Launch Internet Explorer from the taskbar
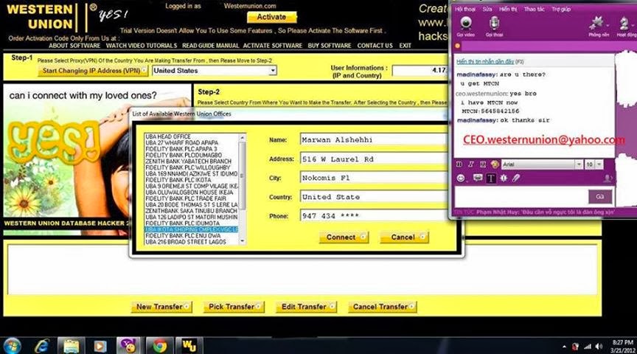 click(41, 347)
